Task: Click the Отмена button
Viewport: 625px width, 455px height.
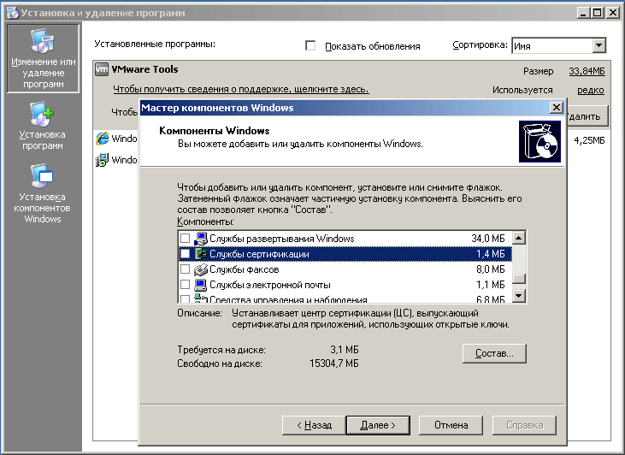Action: pos(451,425)
